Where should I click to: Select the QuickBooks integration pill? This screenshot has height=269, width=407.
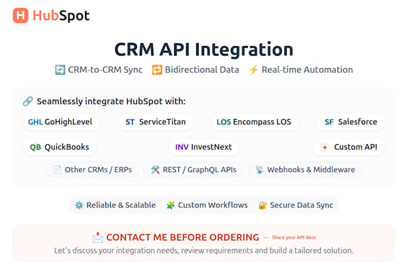click(x=60, y=147)
